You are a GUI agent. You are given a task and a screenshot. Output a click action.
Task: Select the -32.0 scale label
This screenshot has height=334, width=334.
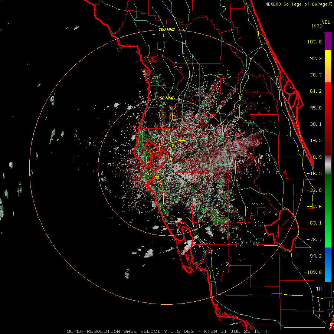[314, 190]
